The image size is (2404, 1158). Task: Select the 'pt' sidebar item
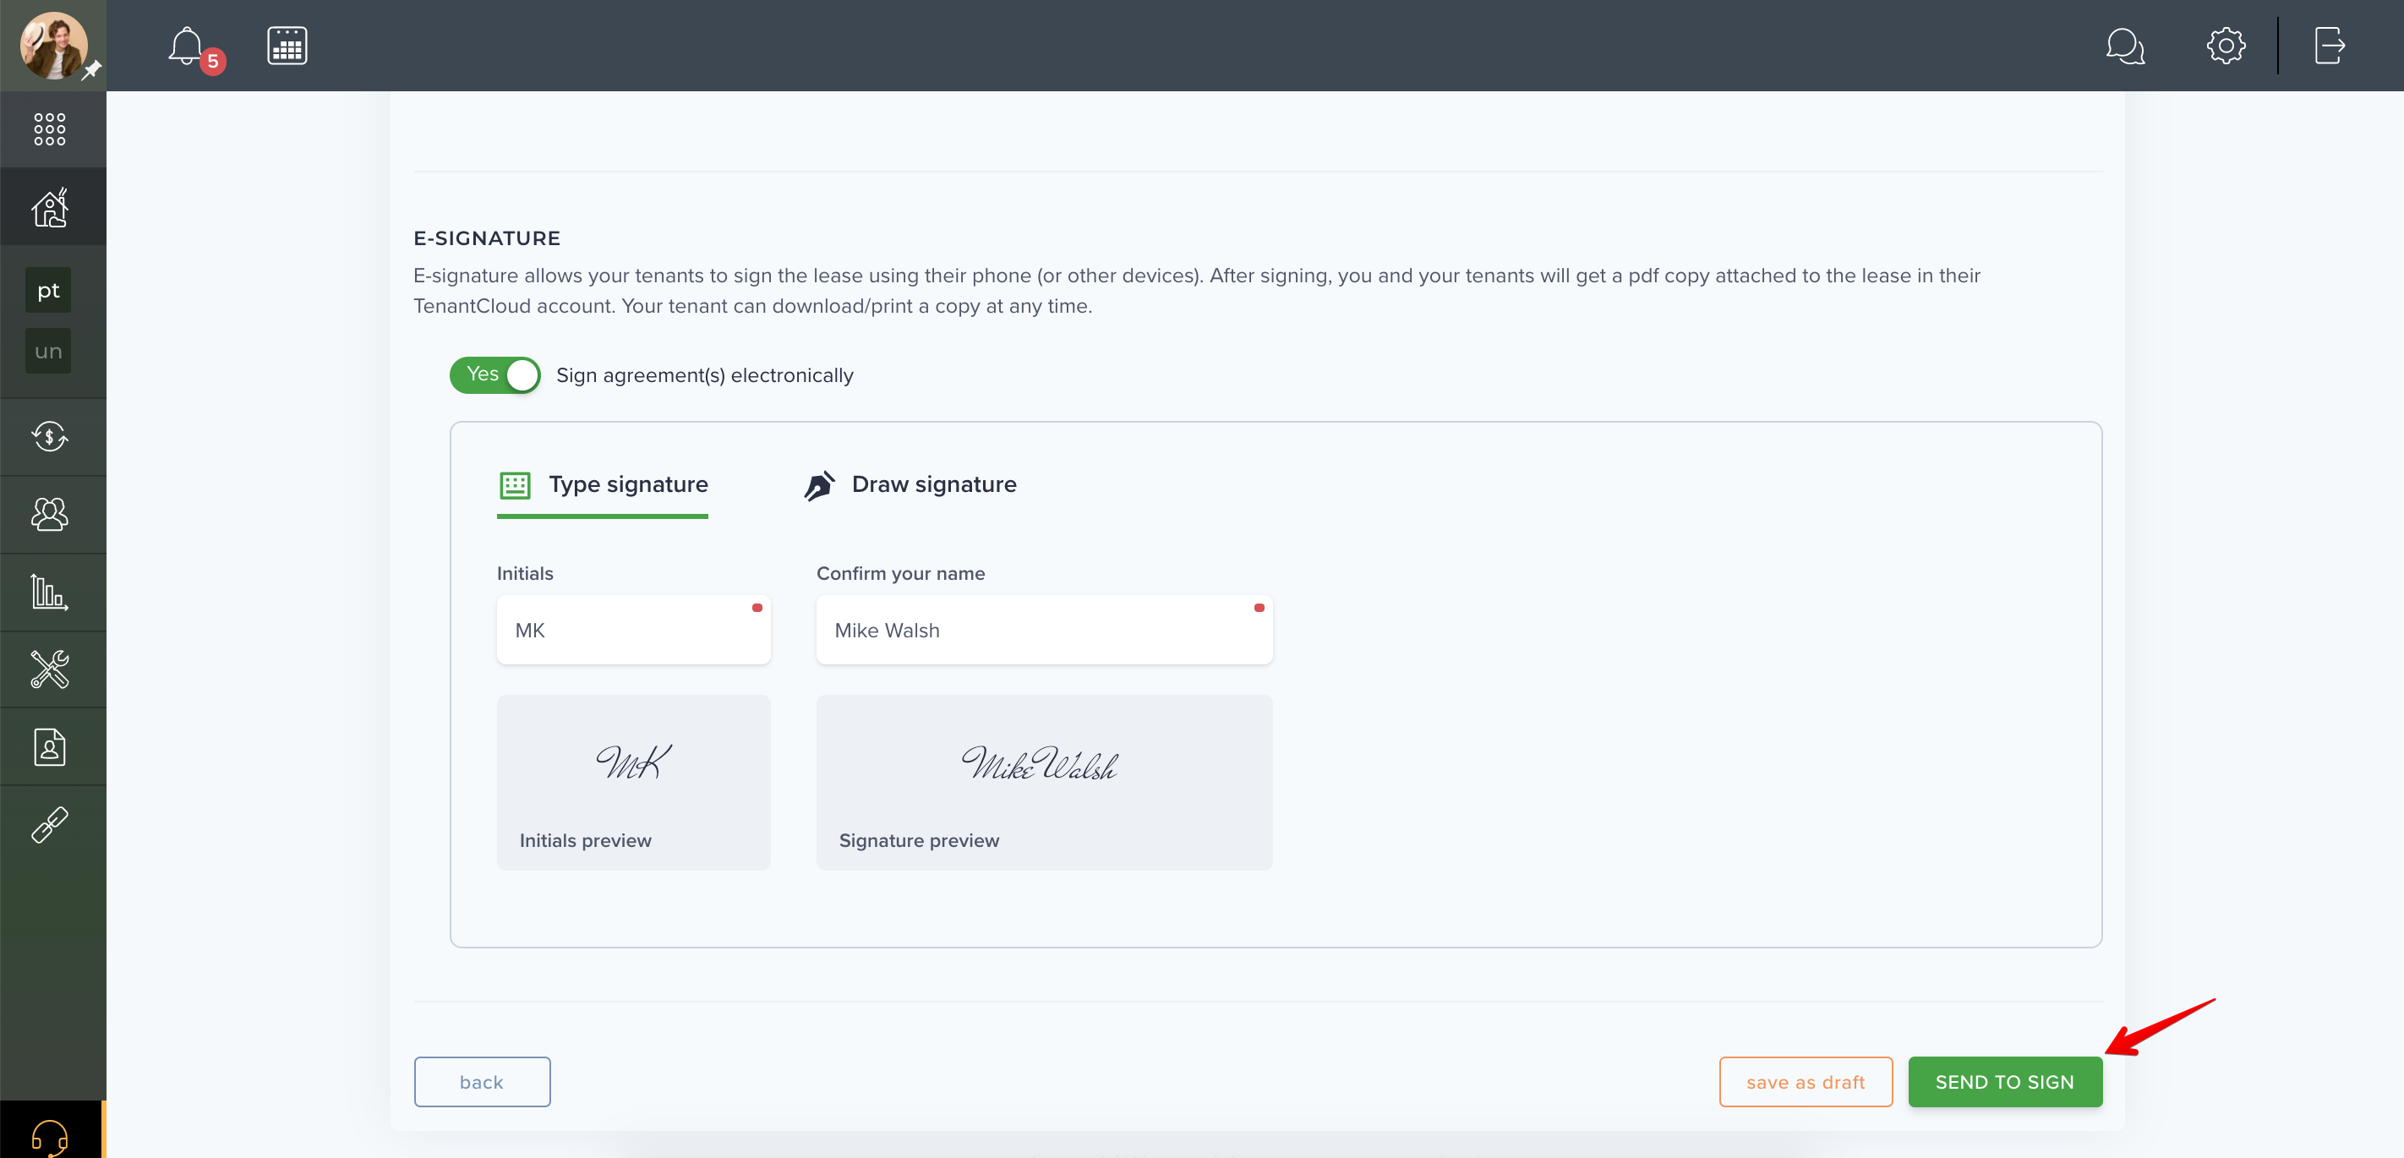coord(48,290)
